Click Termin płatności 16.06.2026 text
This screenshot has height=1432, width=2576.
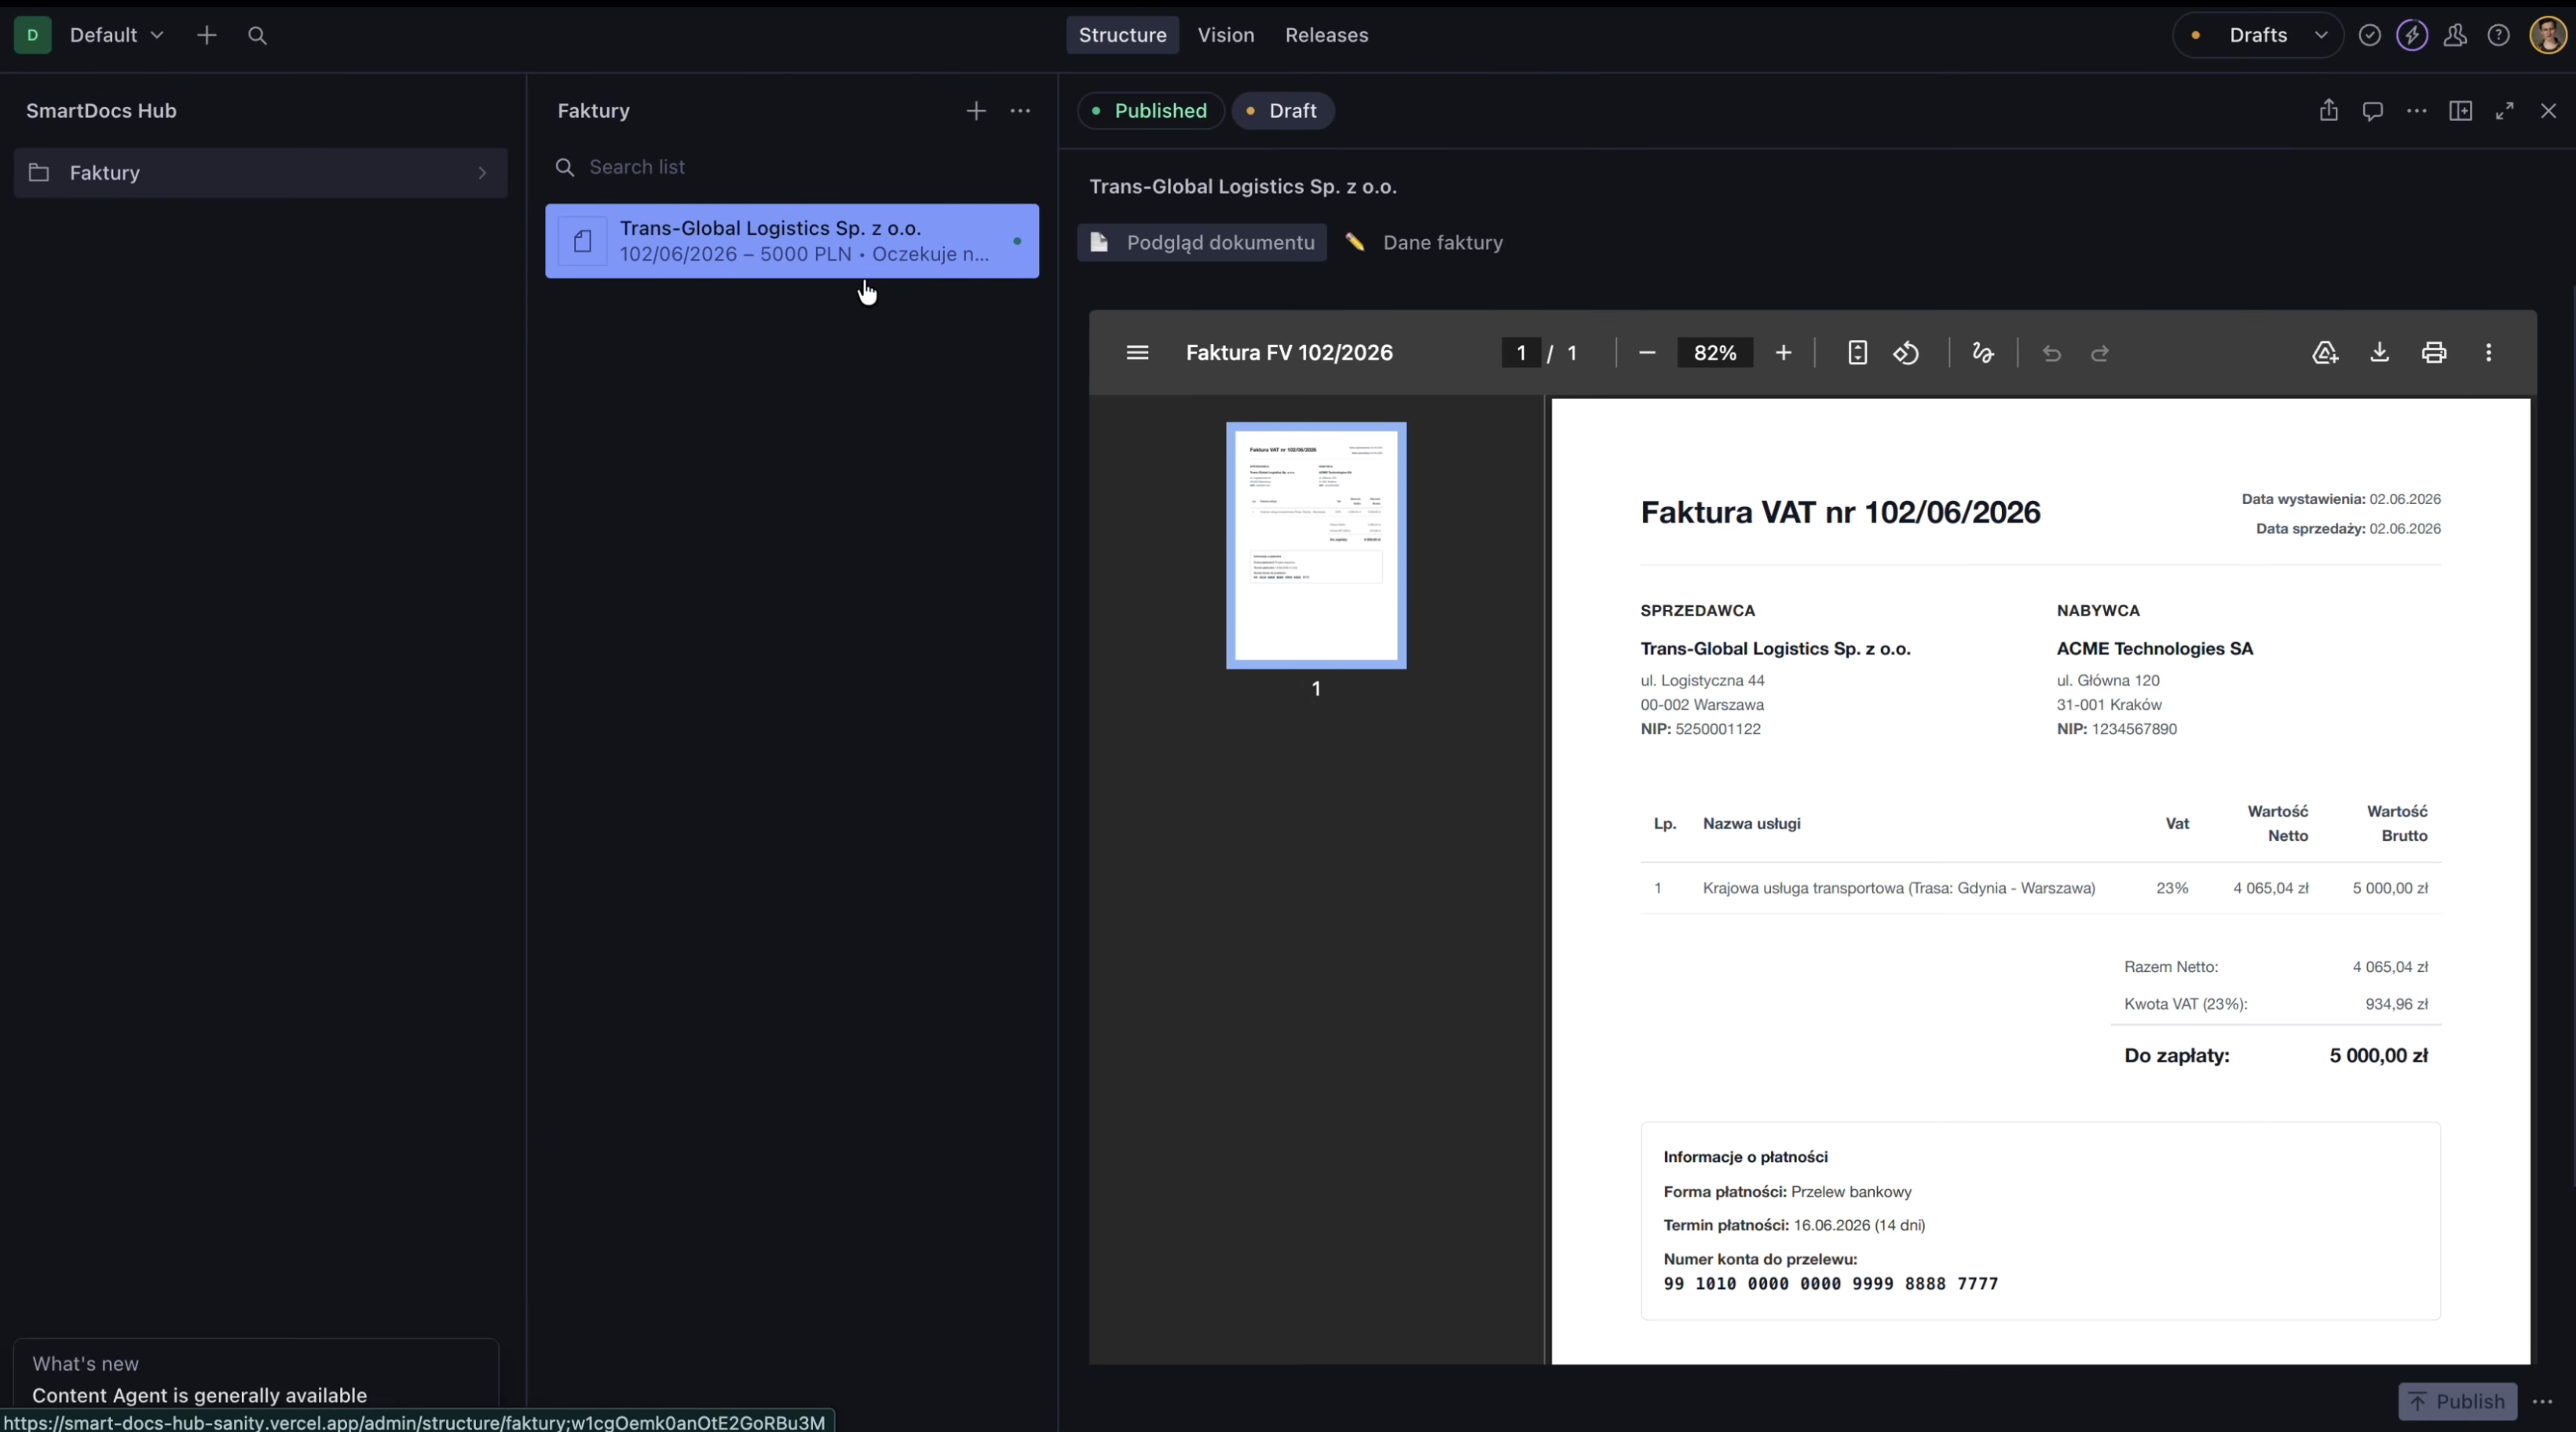pyautogui.click(x=1794, y=1226)
